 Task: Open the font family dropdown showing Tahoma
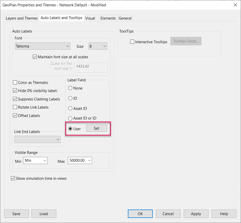[x=42, y=46]
